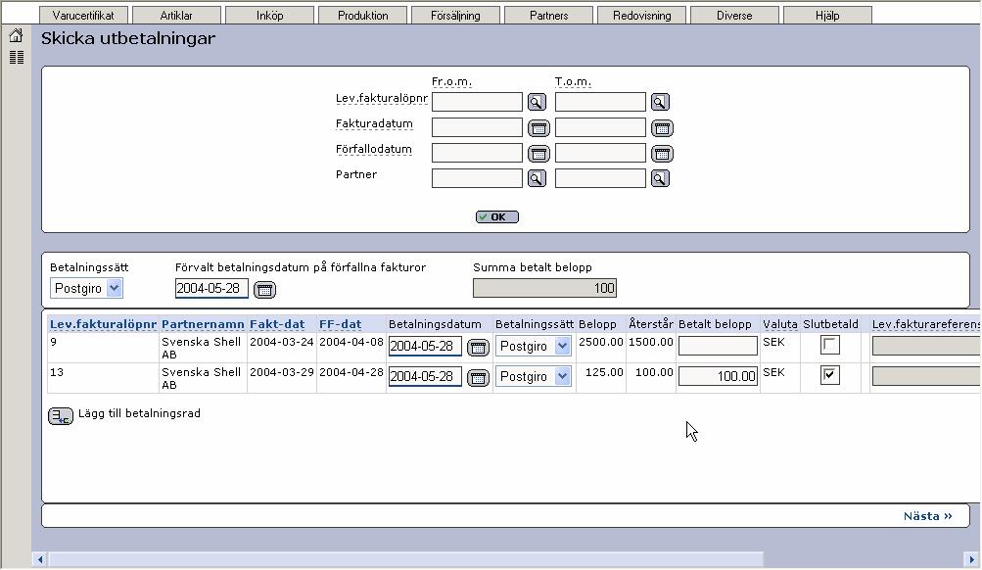Open calendar for Förvalt betalningsdatum

(x=265, y=289)
